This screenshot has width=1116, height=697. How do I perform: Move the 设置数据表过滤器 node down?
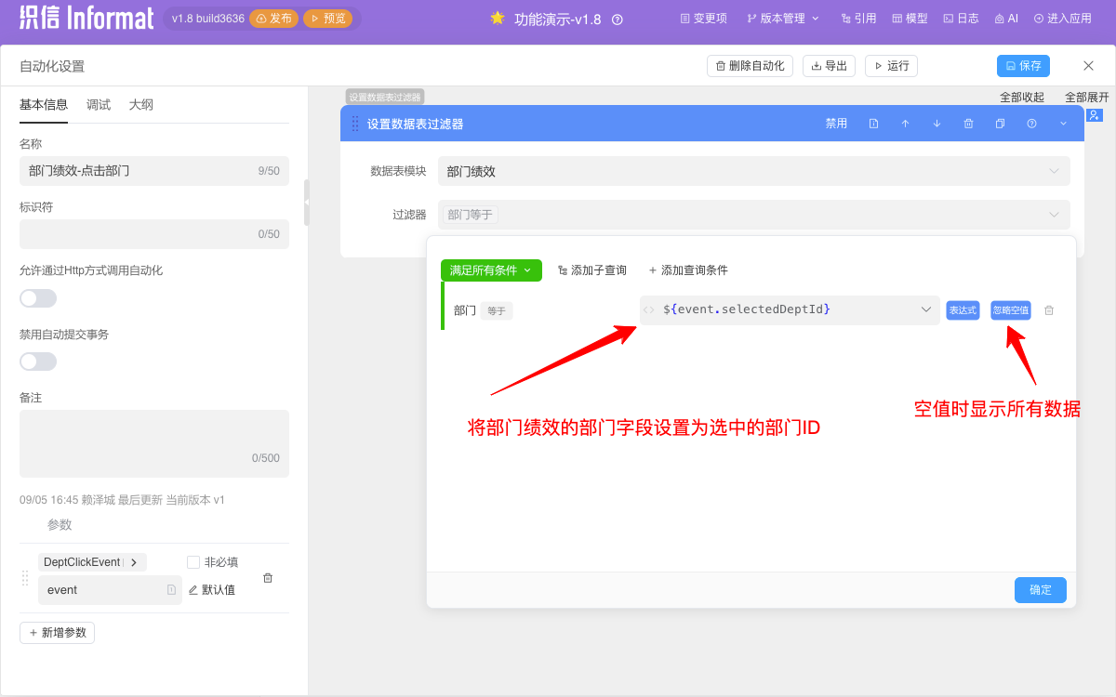(937, 123)
